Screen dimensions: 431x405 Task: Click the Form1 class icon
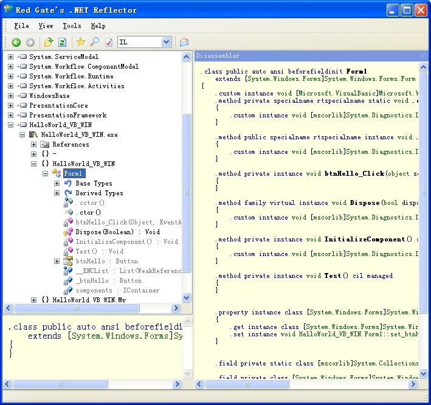click(x=57, y=173)
